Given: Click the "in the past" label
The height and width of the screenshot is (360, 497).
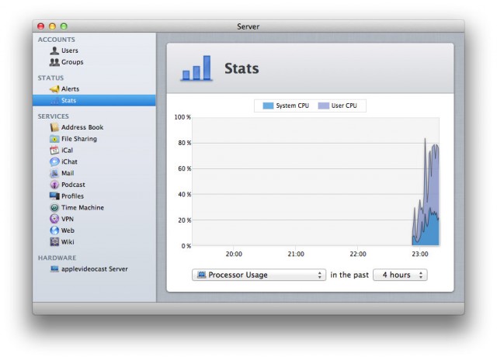Looking at the screenshot, I should point(349,275).
